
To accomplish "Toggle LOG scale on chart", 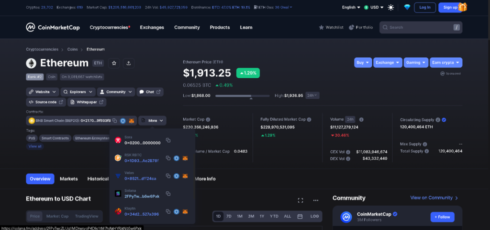I will 315,216.
